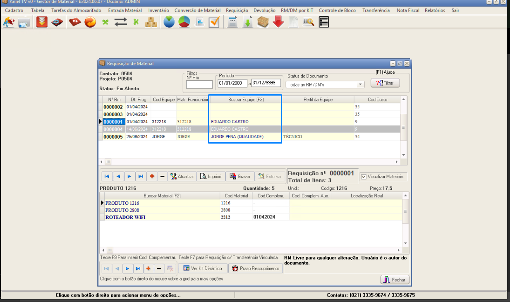Click the orange checkmark checklist toolbar icon
This screenshot has height=302, width=510.
[x=214, y=22]
